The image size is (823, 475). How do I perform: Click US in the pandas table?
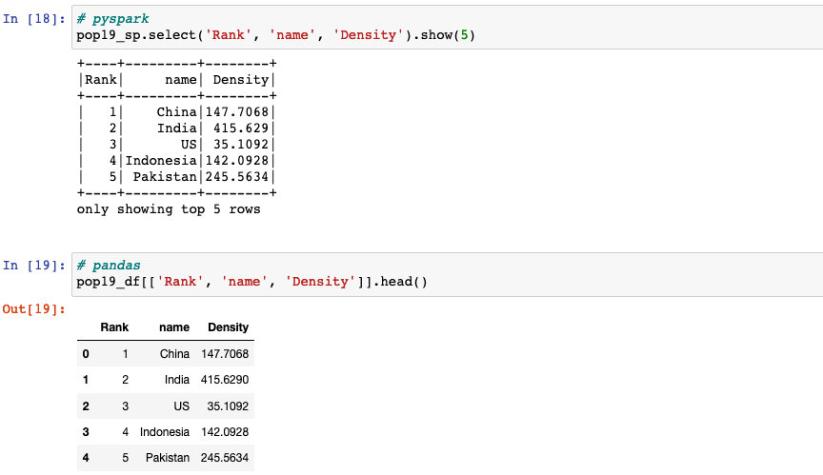(182, 406)
